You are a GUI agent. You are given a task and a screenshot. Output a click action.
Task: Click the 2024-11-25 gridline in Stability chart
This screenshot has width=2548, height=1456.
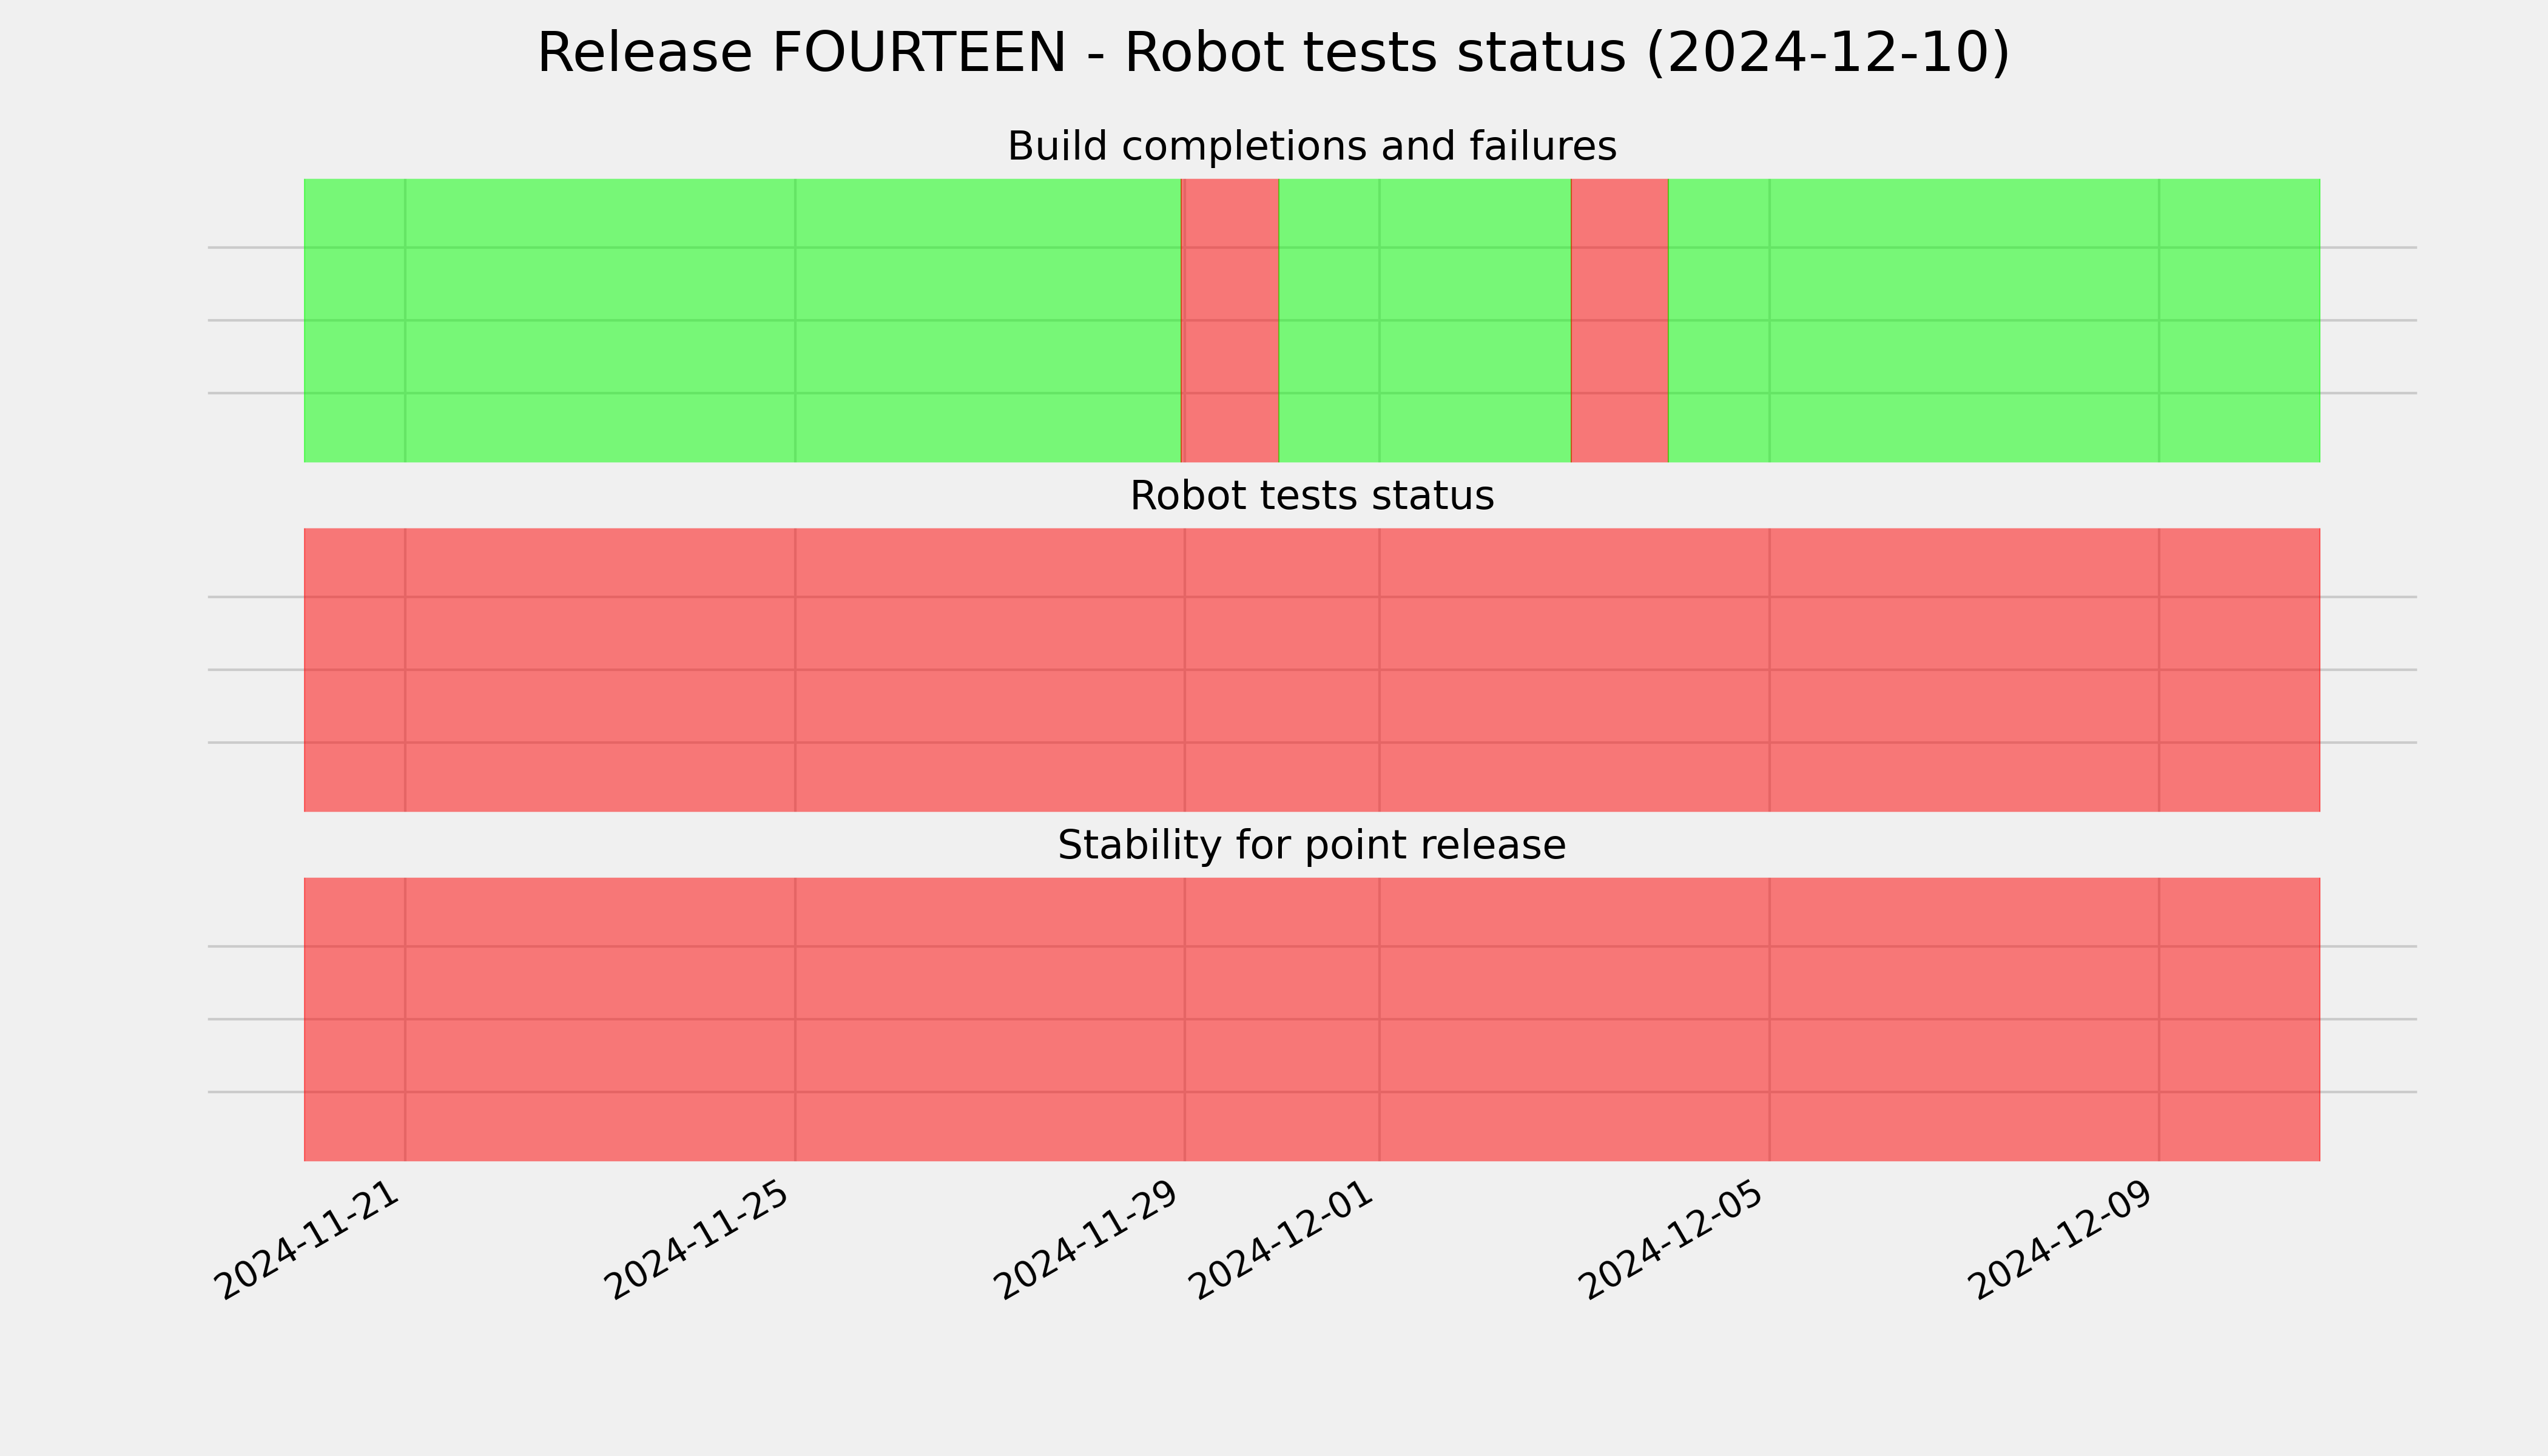tap(795, 1019)
